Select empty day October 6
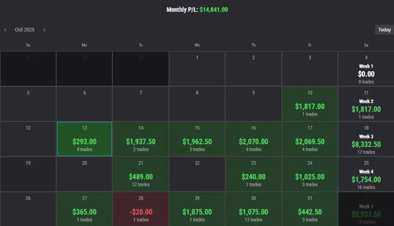 pos(85,104)
